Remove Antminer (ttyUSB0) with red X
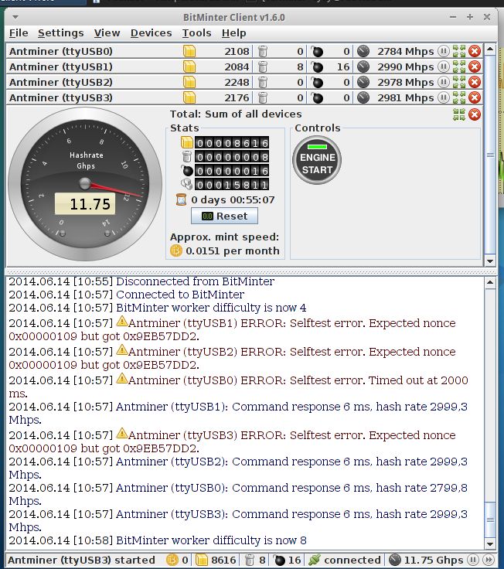 475,51
